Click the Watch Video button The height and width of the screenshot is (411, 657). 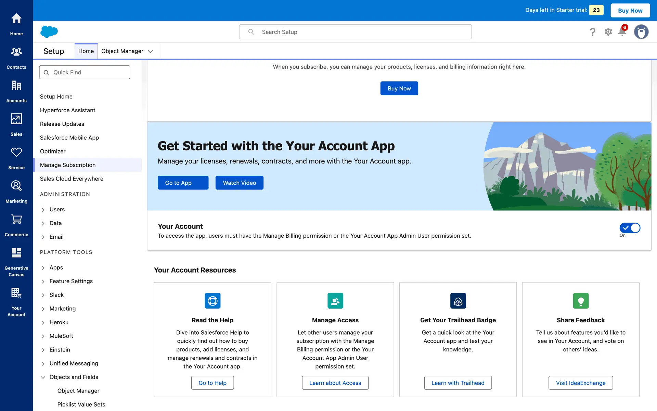239,183
